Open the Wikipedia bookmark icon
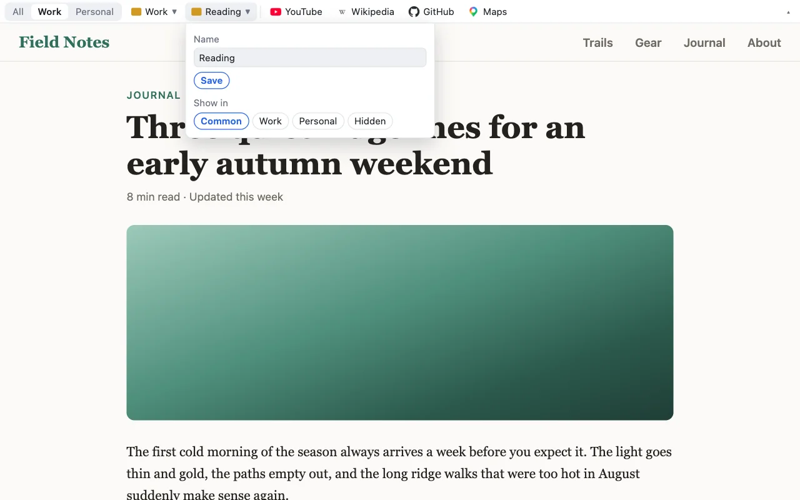Viewport: 800px width, 500px height. [342, 12]
